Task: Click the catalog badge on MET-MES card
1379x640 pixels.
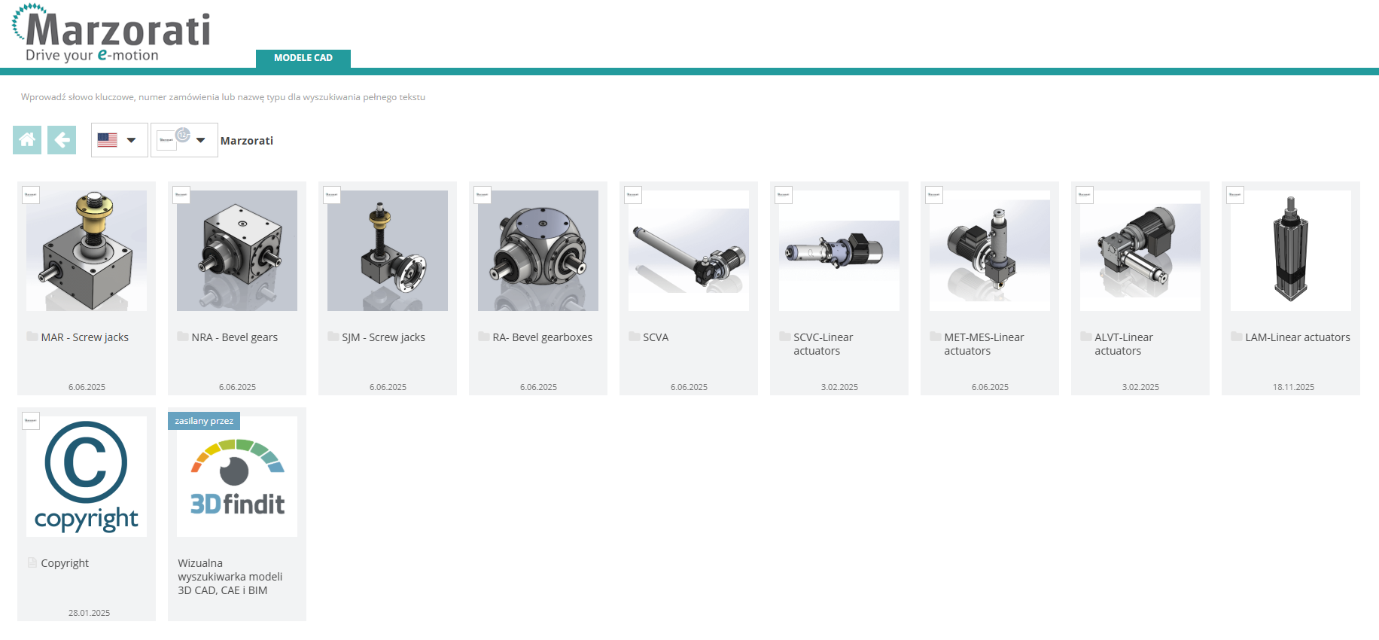Action: [934, 195]
